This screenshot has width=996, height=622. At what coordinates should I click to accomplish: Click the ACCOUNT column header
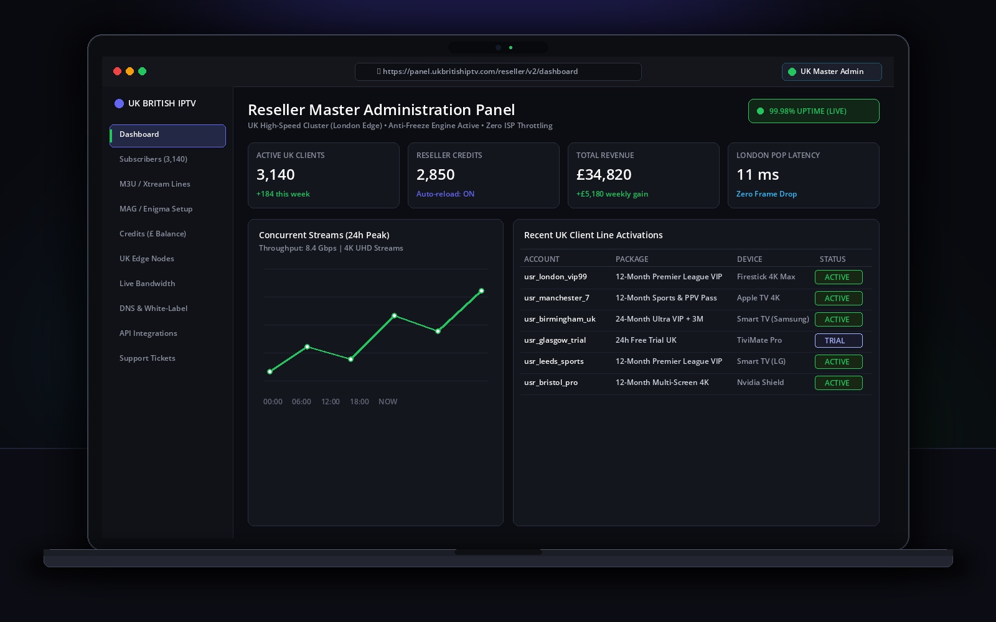click(542, 259)
